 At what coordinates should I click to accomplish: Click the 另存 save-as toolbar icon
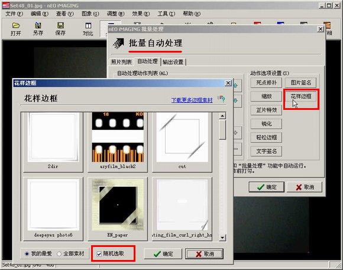pos(38,29)
